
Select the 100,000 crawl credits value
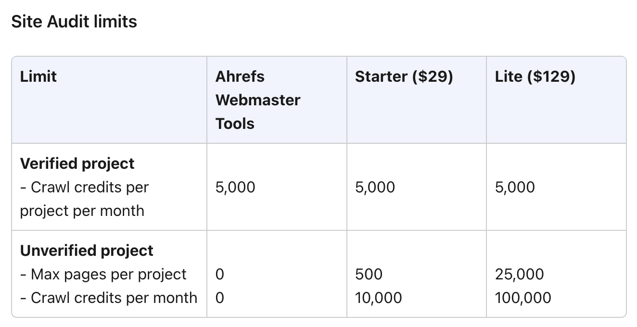523,298
